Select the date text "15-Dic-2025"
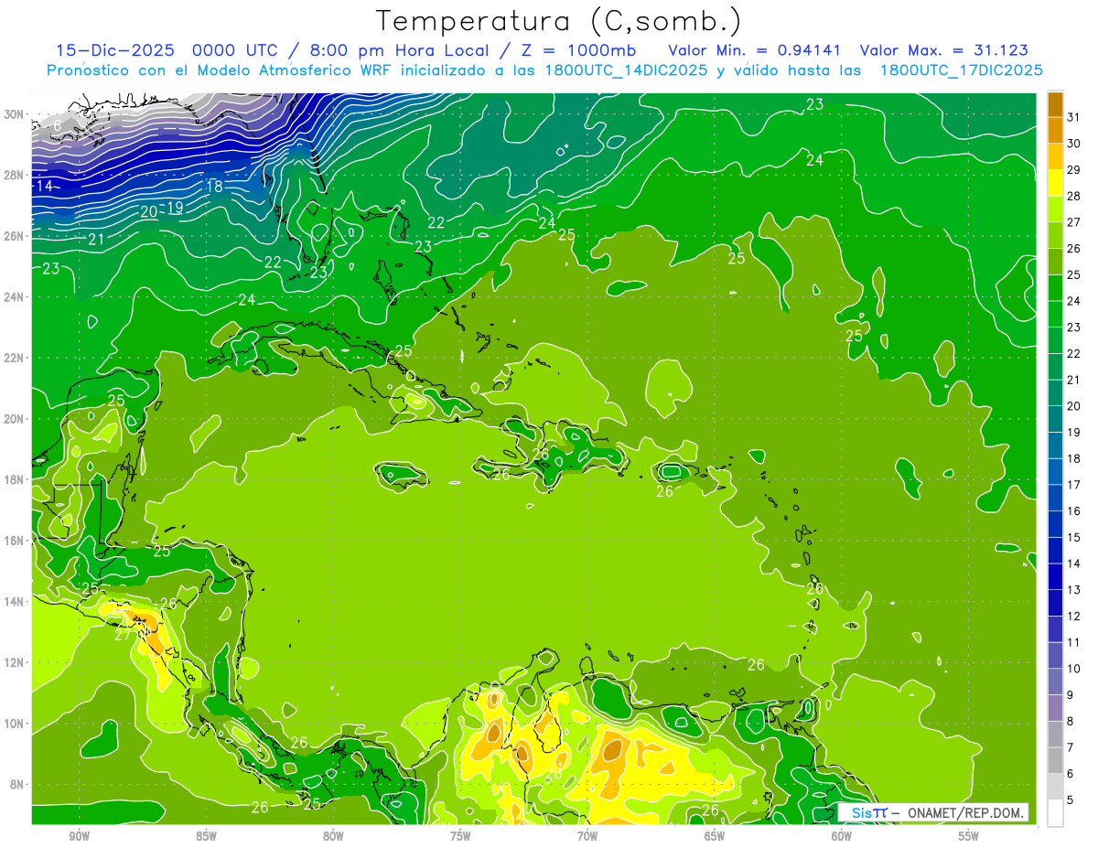1098x848 pixels. click(114, 50)
